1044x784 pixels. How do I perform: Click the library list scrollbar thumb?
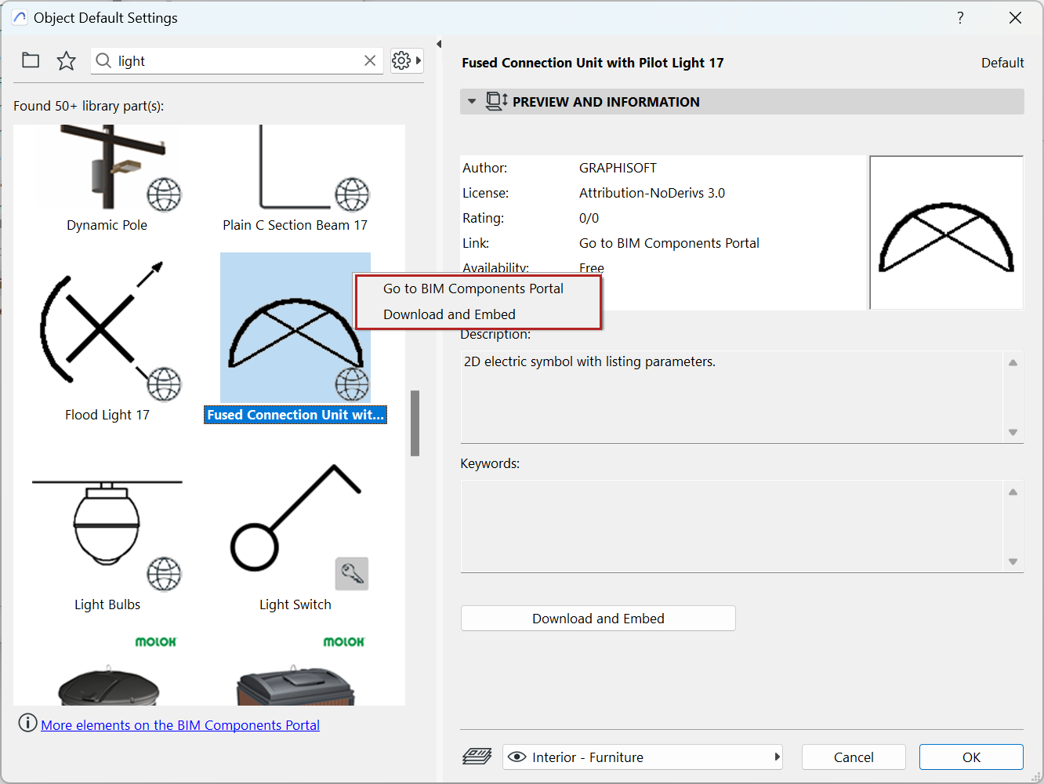click(415, 423)
